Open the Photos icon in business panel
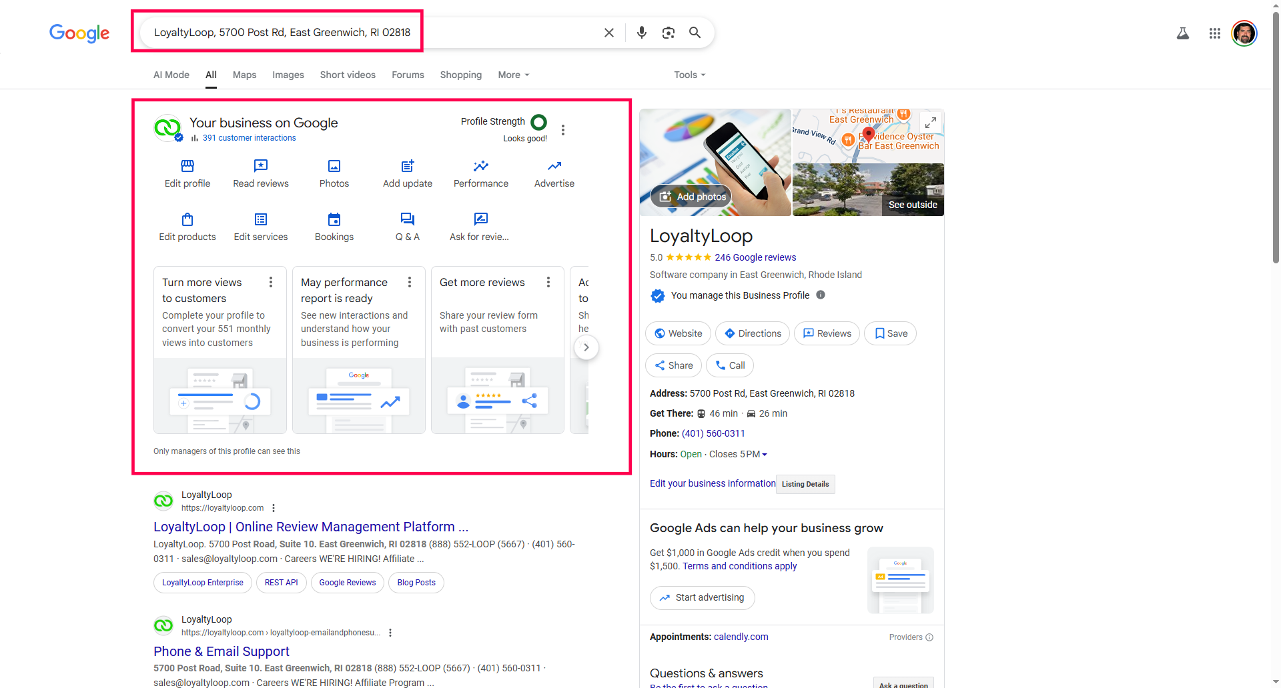The width and height of the screenshot is (1281, 688). (334, 166)
